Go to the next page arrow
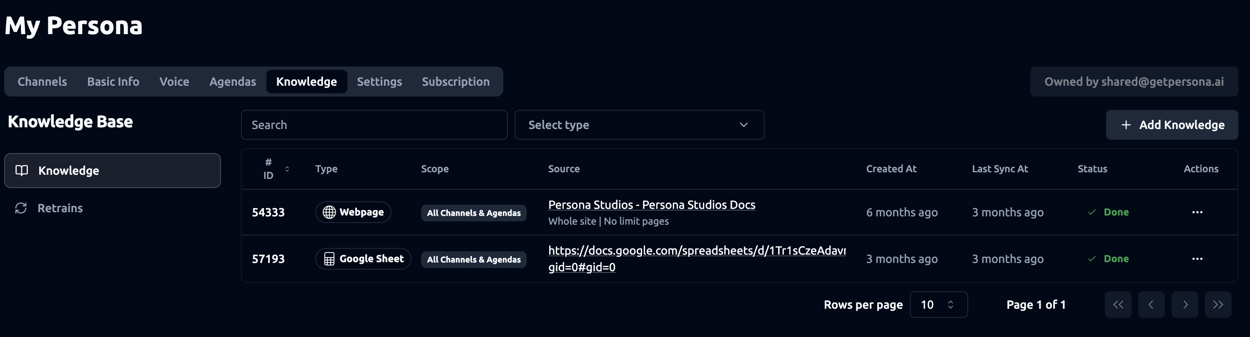The height and width of the screenshot is (337, 1250). tap(1185, 305)
